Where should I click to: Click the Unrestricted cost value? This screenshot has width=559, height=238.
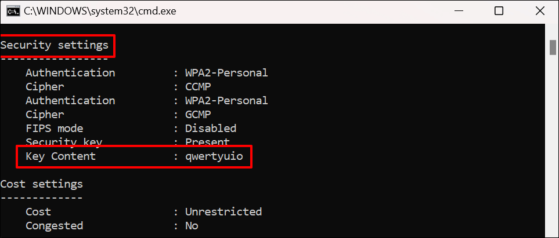[x=223, y=212]
